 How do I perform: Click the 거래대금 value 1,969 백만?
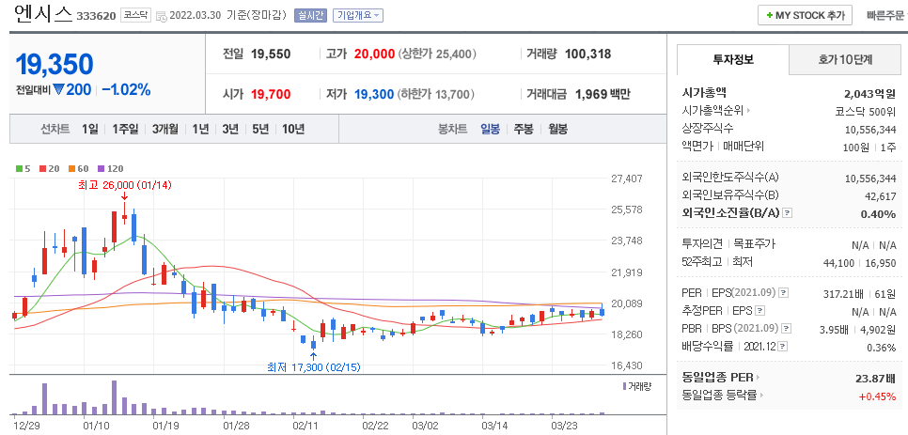pyautogui.click(x=603, y=94)
